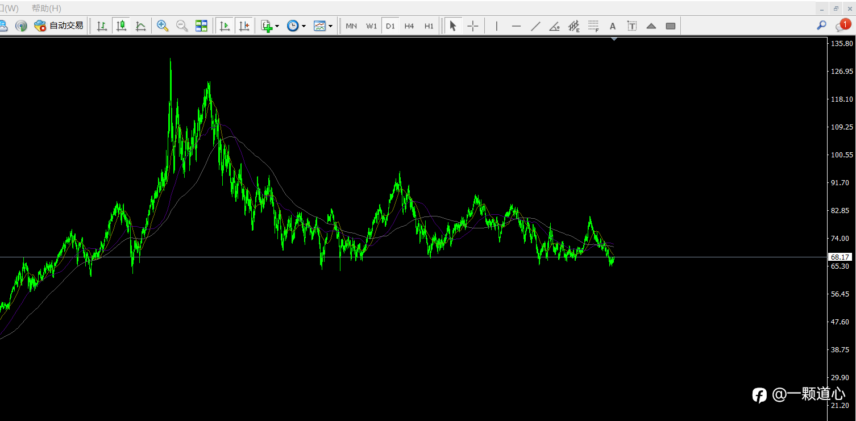Expand the periods clock dropdown arrow
Viewport: 856px width, 421px height.
click(304, 26)
